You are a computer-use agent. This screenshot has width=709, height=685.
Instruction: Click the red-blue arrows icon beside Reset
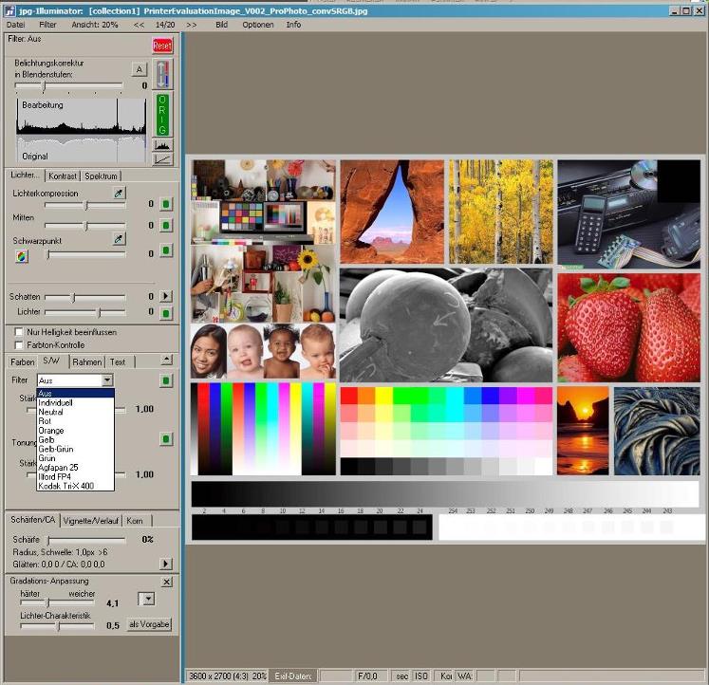coord(162,74)
